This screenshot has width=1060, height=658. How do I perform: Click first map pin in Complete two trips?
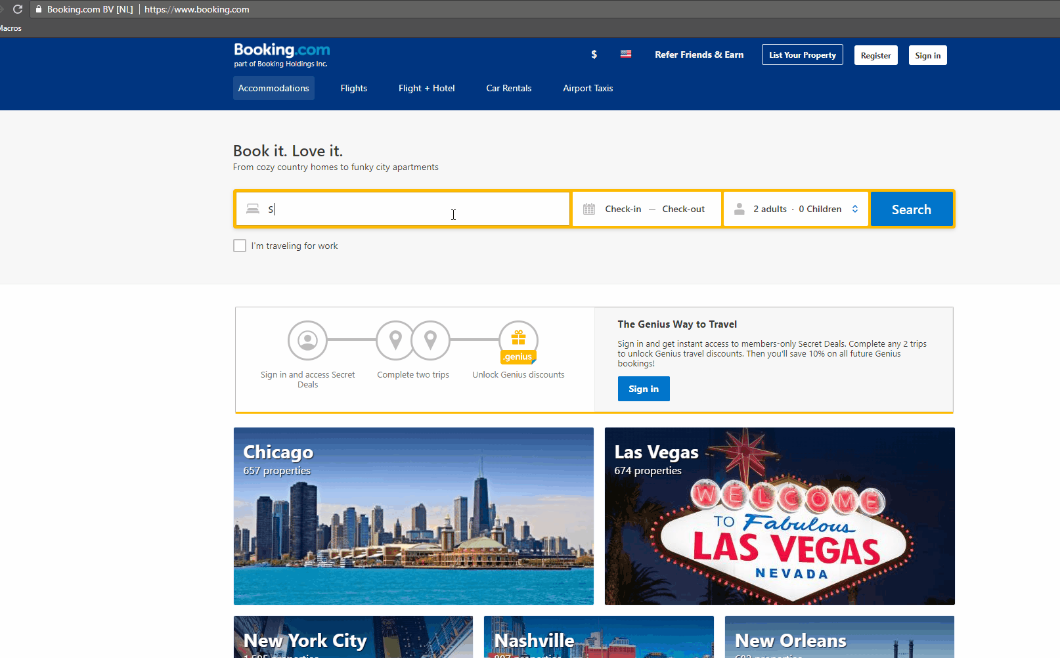coord(395,340)
